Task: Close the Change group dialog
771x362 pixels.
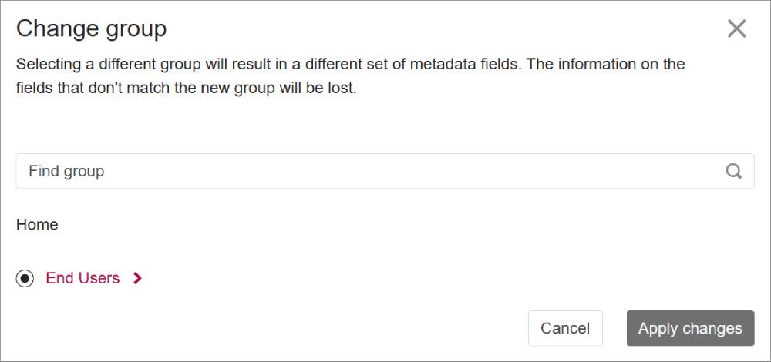Action: tap(736, 29)
